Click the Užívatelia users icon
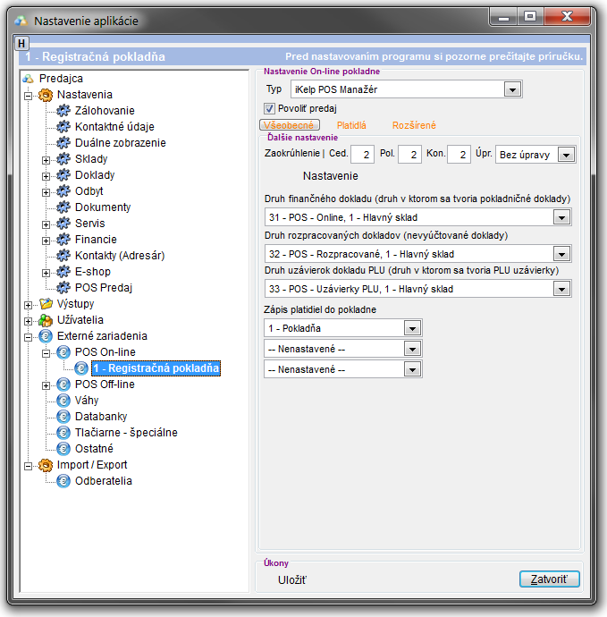Screen dimensions: 607x617 coord(46,320)
